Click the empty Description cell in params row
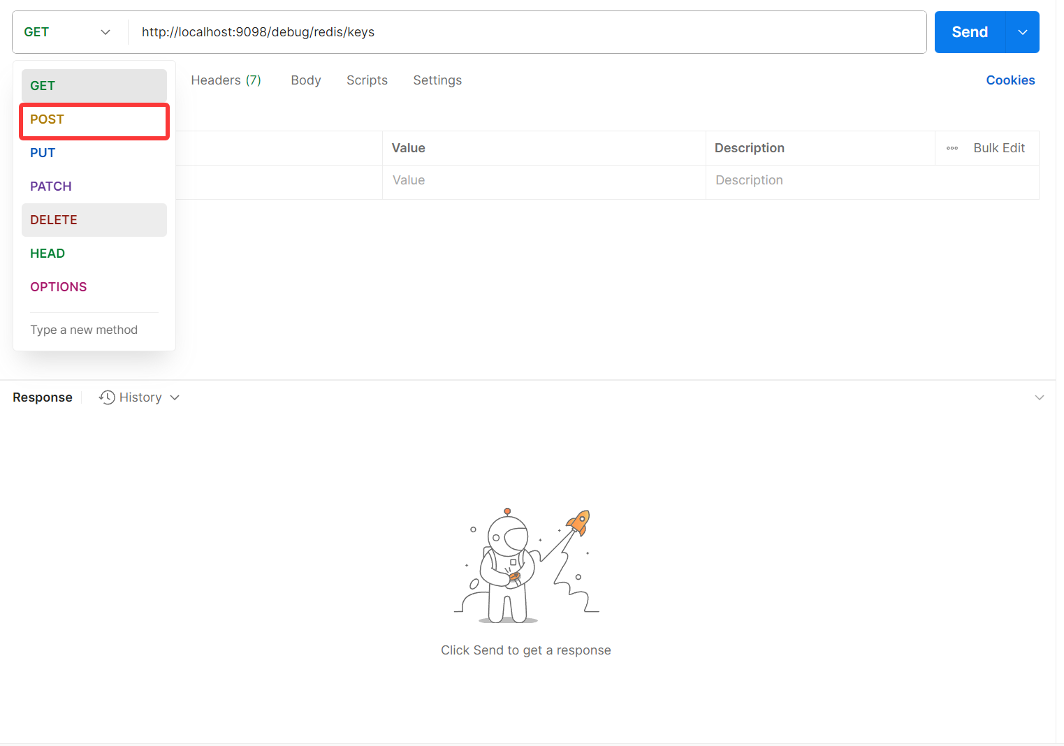Viewport: 1064px width, 746px height. pos(872,181)
